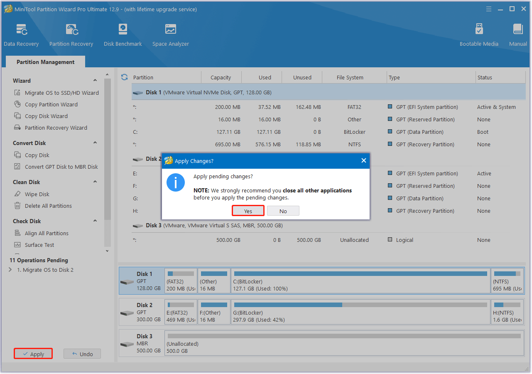Sort by the File System column header

pos(354,77)
